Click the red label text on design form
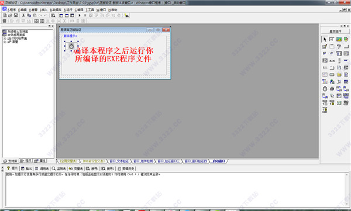351x211 pixels. coord(113,54)
